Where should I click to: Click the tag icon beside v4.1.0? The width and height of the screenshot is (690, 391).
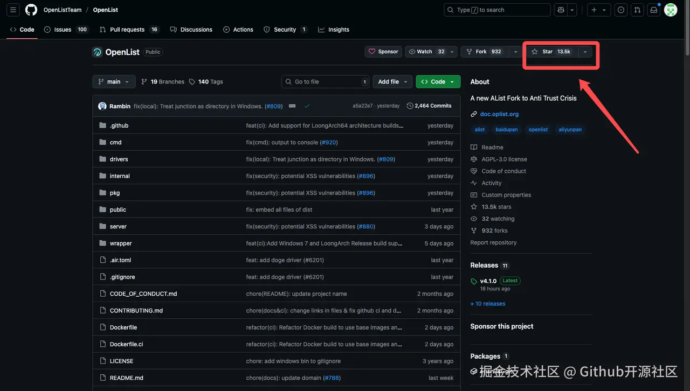[x=474, y=281]
